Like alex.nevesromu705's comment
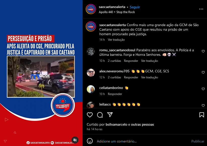The height and width of the screenshot is (146, 207). tap(203, 72)
